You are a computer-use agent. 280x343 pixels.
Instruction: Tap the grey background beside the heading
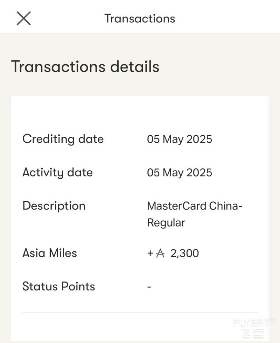[219, 66]
